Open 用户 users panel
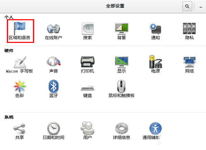The image size is (206, 150). pos(88,130)
